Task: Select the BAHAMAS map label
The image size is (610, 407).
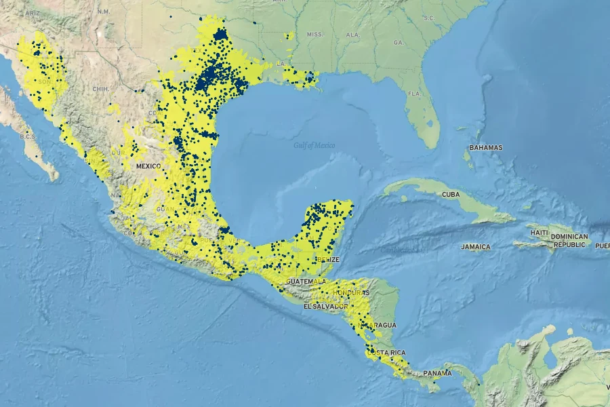Action: 486,148
